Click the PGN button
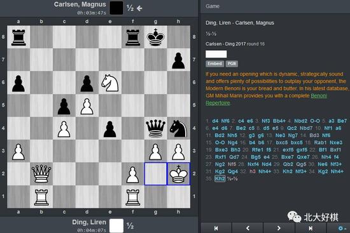Screen dimensions: 350x233 (232, 63)
